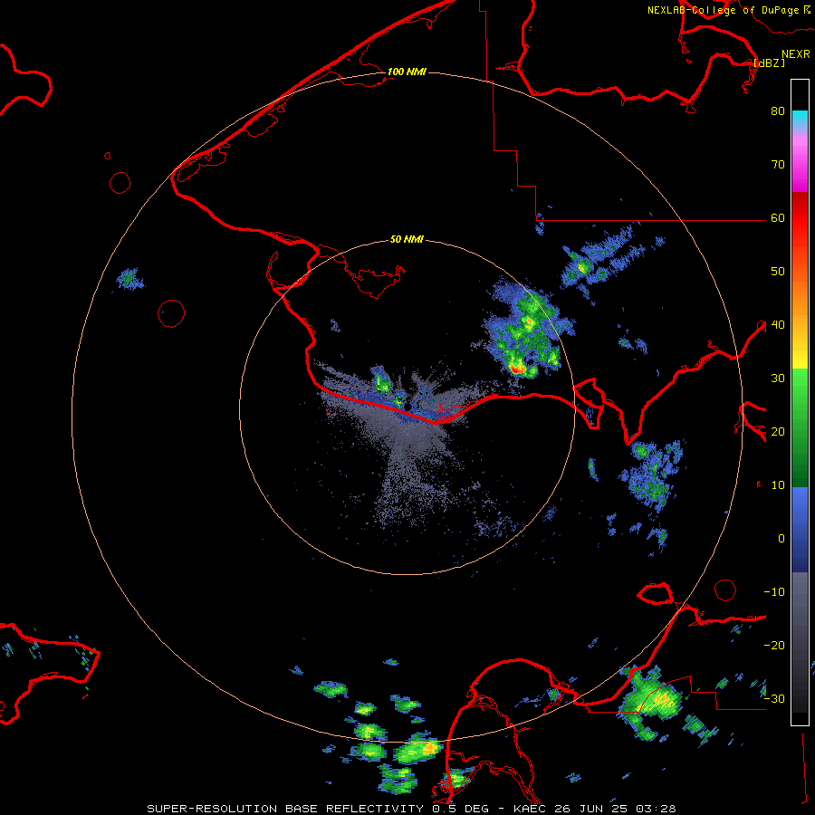Click the "26 JUN 25" date text
This screenshot has height=815, width=815.
[x=591, y=809]
